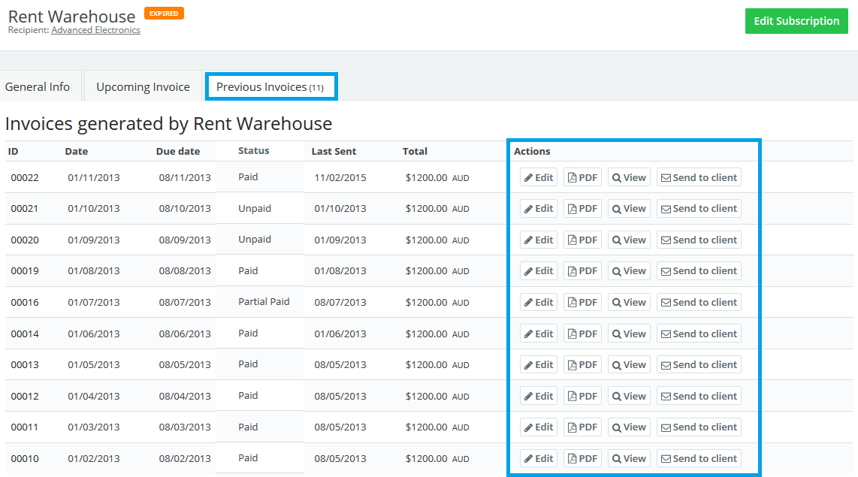Send invoice 00012 to client
Image resolution: width=858 pixels, height=477 pixels.
click(x=699, y=396)
